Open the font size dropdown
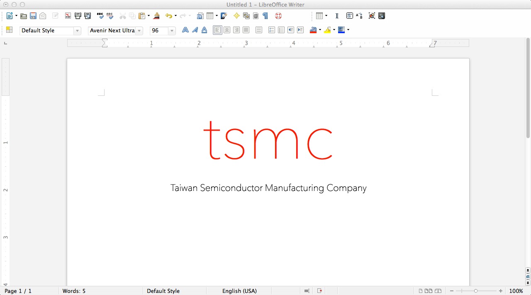531x295 pixels. [x=172, y=31]
